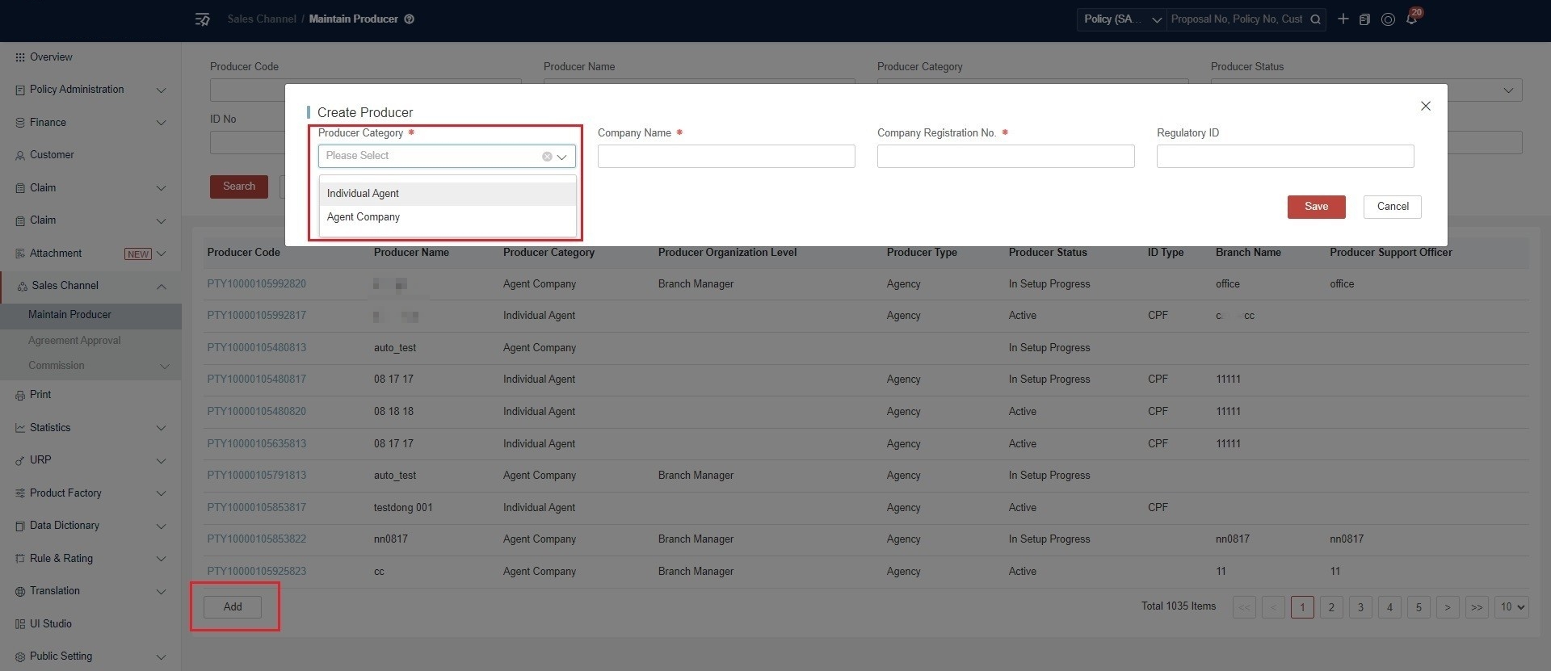This screenshot has width=1551, height=671.
Task: Close the Create Producer dialog
Action: pyautogui.click(x=1426, y=106)
